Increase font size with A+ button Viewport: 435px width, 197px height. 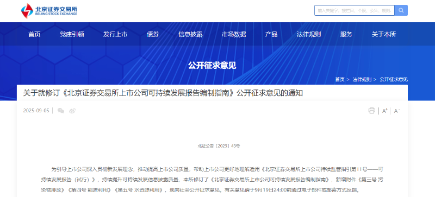[x=384, y=111]
